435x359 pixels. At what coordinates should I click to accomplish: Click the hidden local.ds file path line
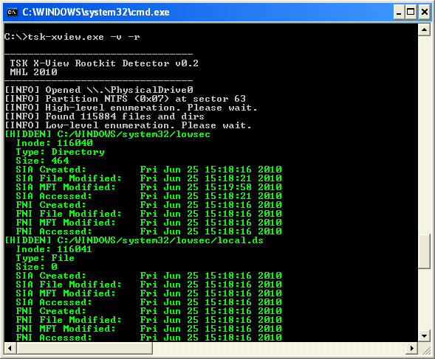coord(134,240)
